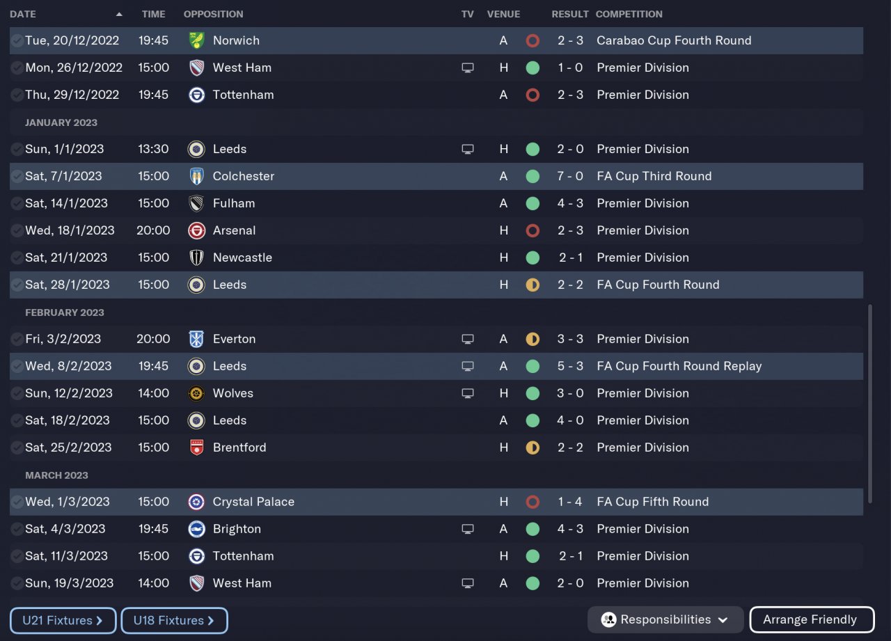Image resolution: width=891 pixels, height=641 pixels.
Task: Click the Arrange Friendly button
Action: [811, 619]
